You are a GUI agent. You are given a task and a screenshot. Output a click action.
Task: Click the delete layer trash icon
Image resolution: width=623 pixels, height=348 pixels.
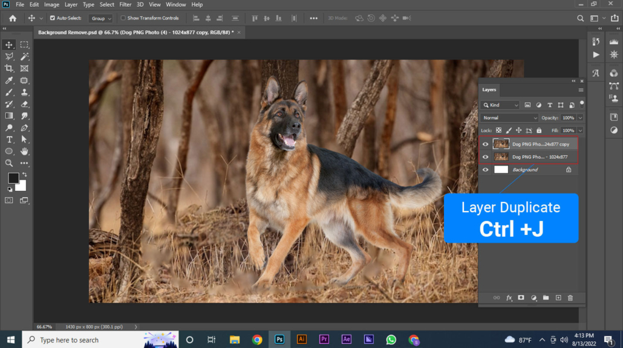pyautogui.click(x=570, y=298)
